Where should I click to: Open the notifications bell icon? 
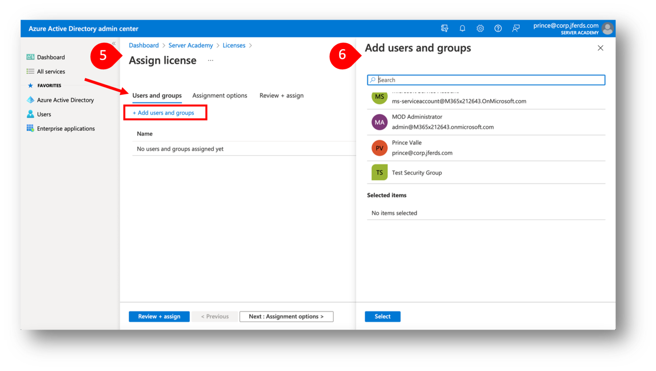pos(462,28)
